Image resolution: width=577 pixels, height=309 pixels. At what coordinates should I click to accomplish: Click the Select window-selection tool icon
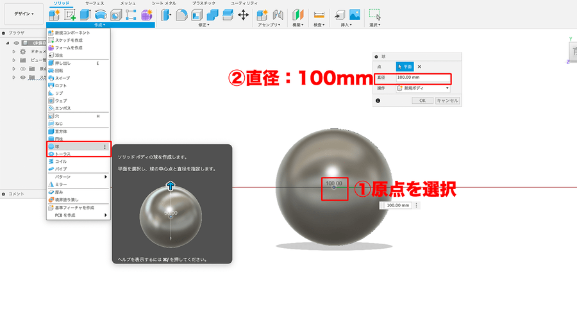tap(375, 15)
